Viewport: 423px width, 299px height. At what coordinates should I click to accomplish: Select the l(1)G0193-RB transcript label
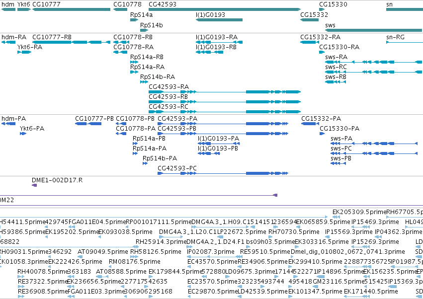tap(216, 47)
